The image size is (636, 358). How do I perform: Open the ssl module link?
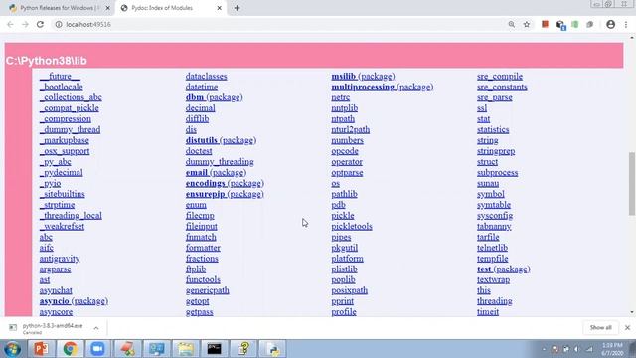482,108
